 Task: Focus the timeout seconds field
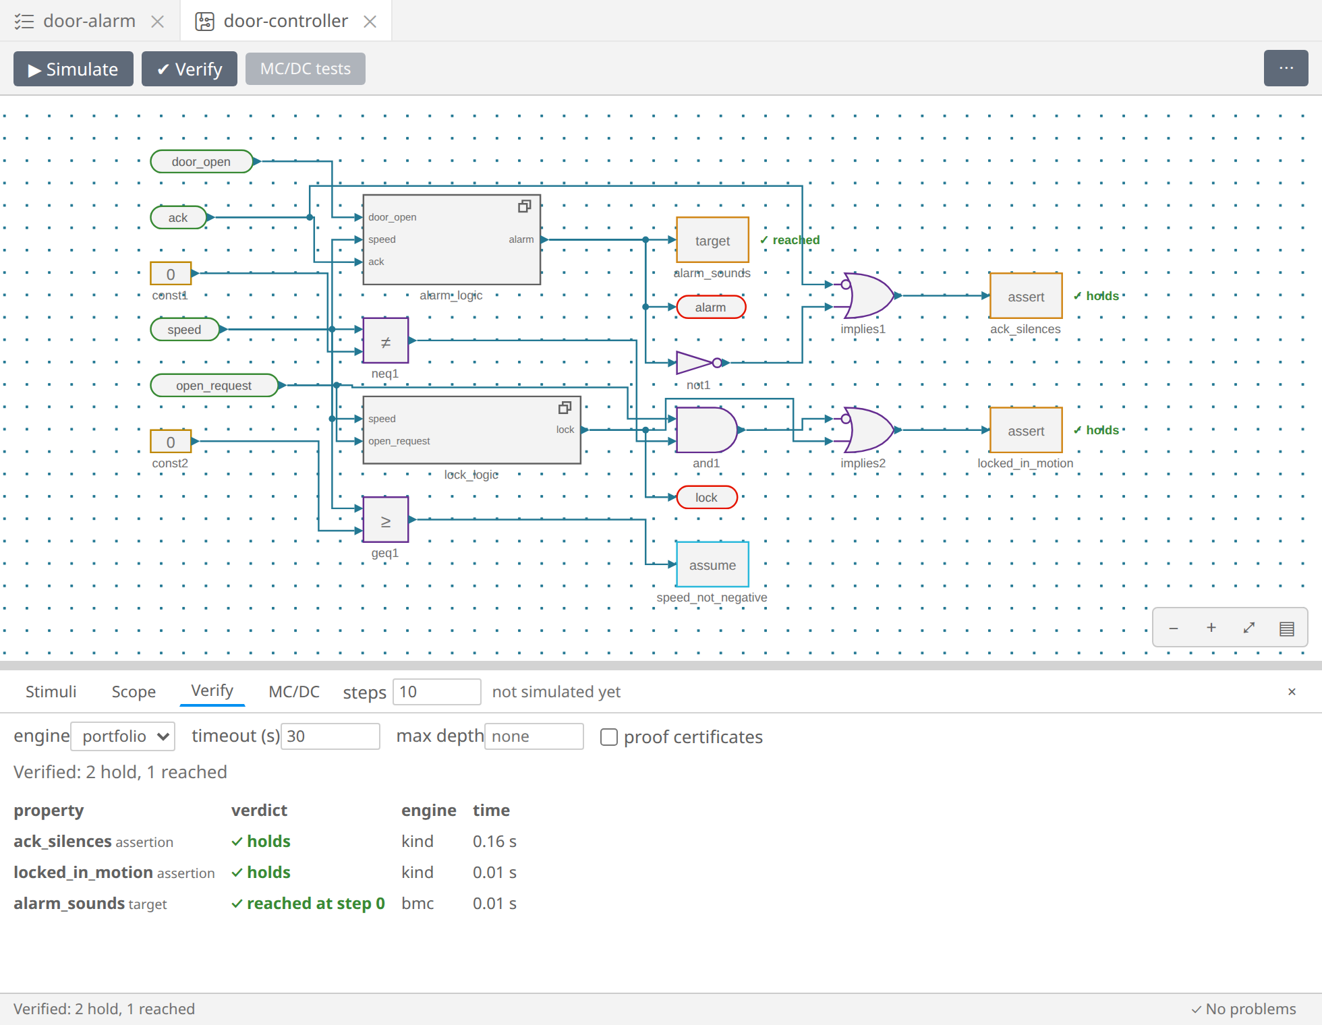pyautogui.click(x=330, y=736)
